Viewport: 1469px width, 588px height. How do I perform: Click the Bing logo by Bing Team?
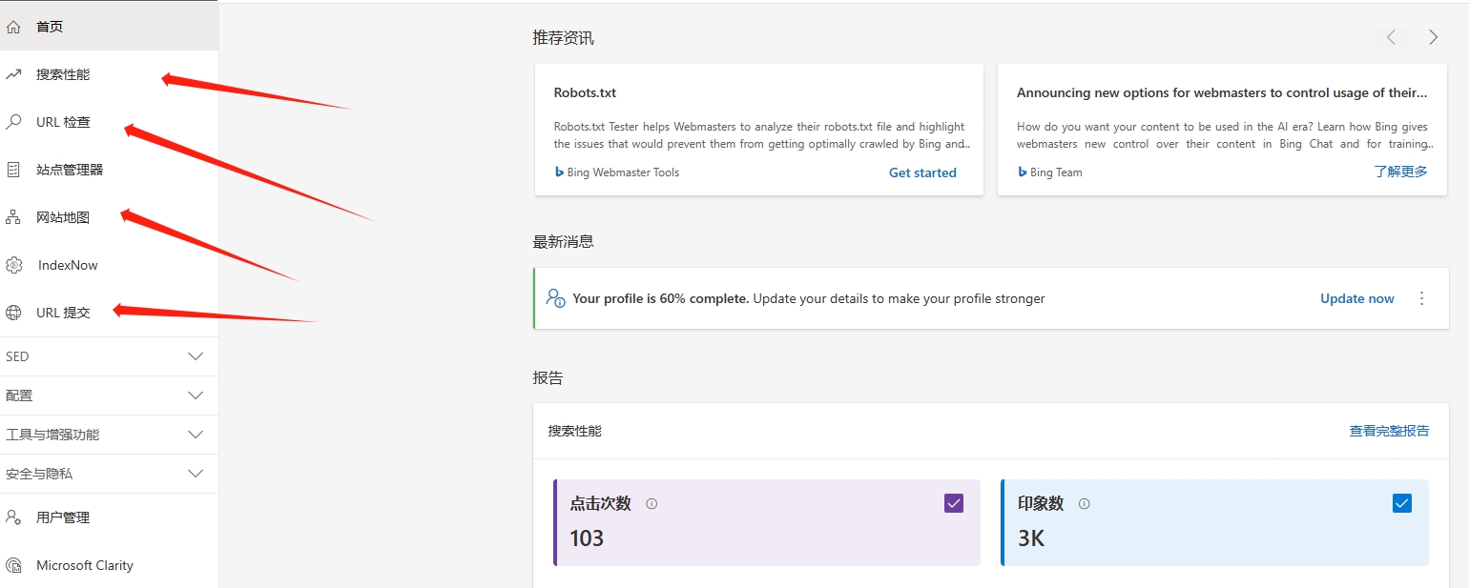tap(1022, 172)
